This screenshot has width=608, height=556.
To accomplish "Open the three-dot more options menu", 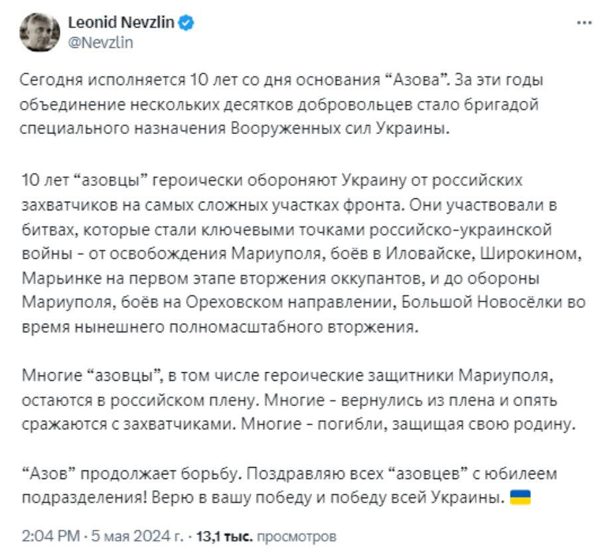I will (584, 22).
